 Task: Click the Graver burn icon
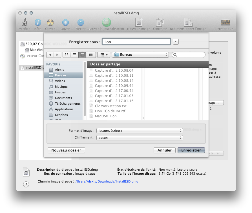(50, 23)
